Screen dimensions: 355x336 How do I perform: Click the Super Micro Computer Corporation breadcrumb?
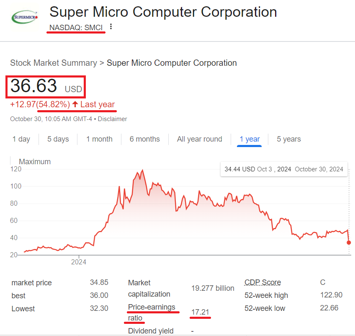[x=172, y=62]
